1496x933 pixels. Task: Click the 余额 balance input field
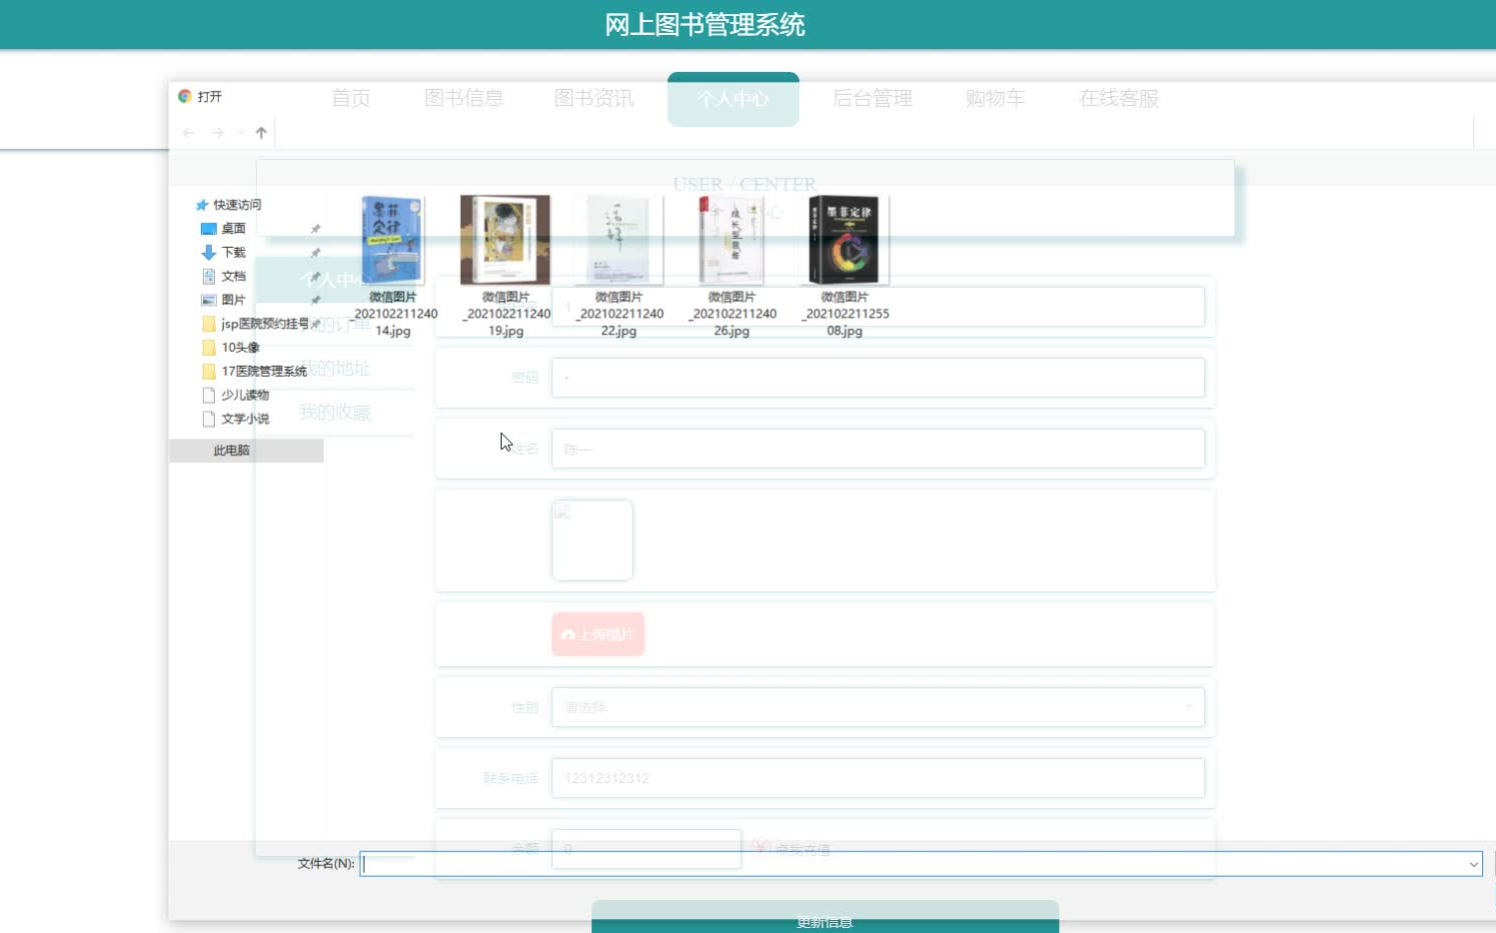coord(647,847)
